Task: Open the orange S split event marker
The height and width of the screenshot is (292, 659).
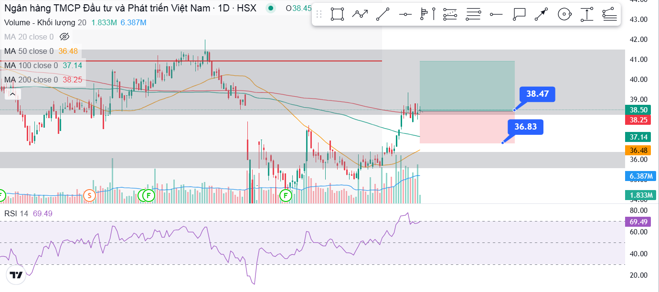Action: pos(89,195)
